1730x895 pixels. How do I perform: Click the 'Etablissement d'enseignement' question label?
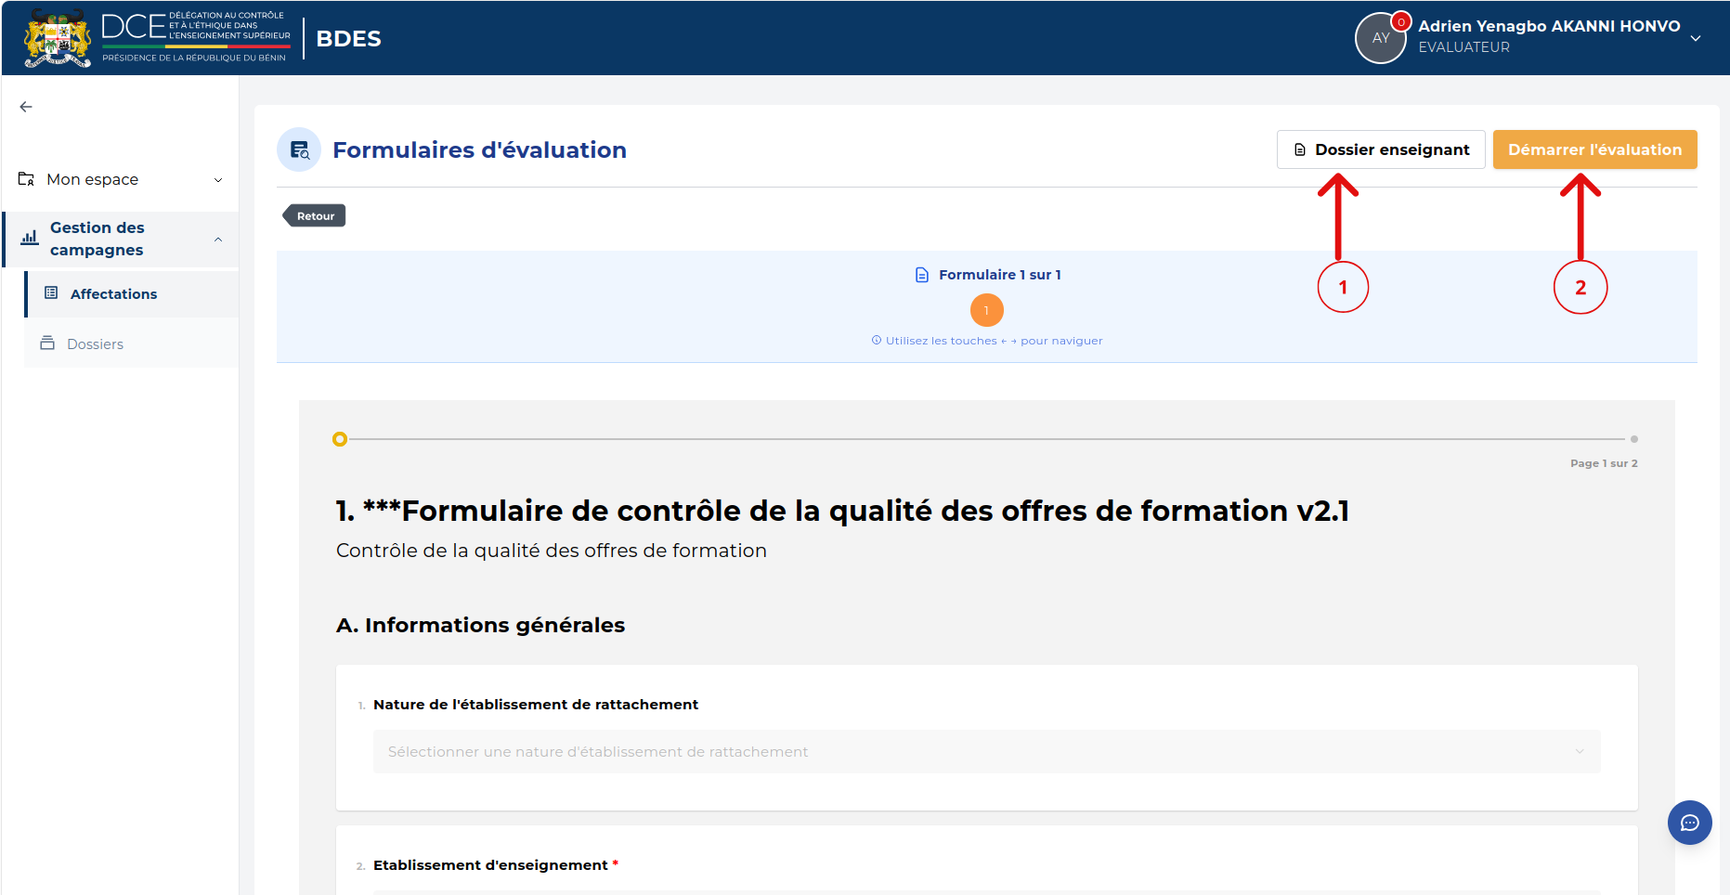(x=490, y=865)
